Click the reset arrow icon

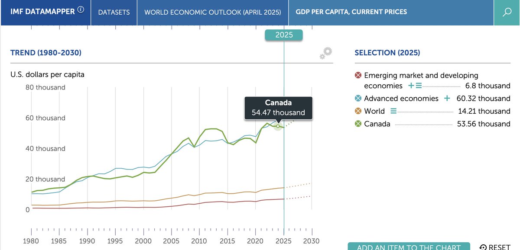click(x=483, y=247)
